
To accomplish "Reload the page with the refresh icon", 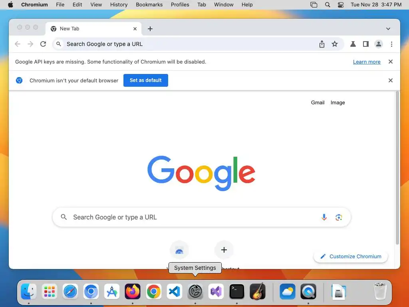I will click(x=43, y=44).
